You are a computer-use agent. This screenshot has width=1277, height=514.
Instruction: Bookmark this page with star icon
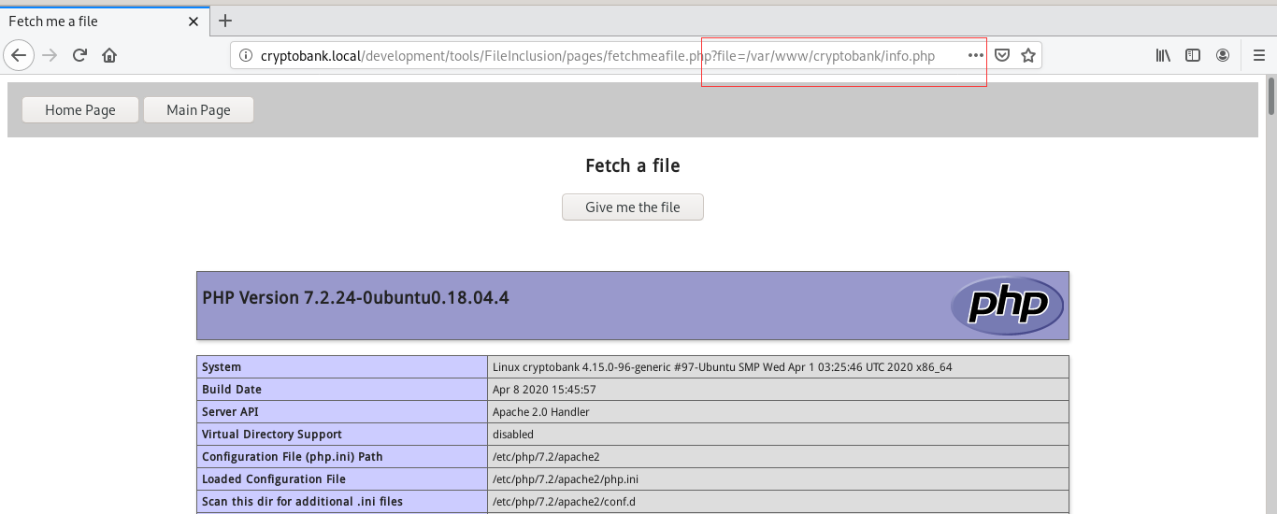(x=1028, y=56)
